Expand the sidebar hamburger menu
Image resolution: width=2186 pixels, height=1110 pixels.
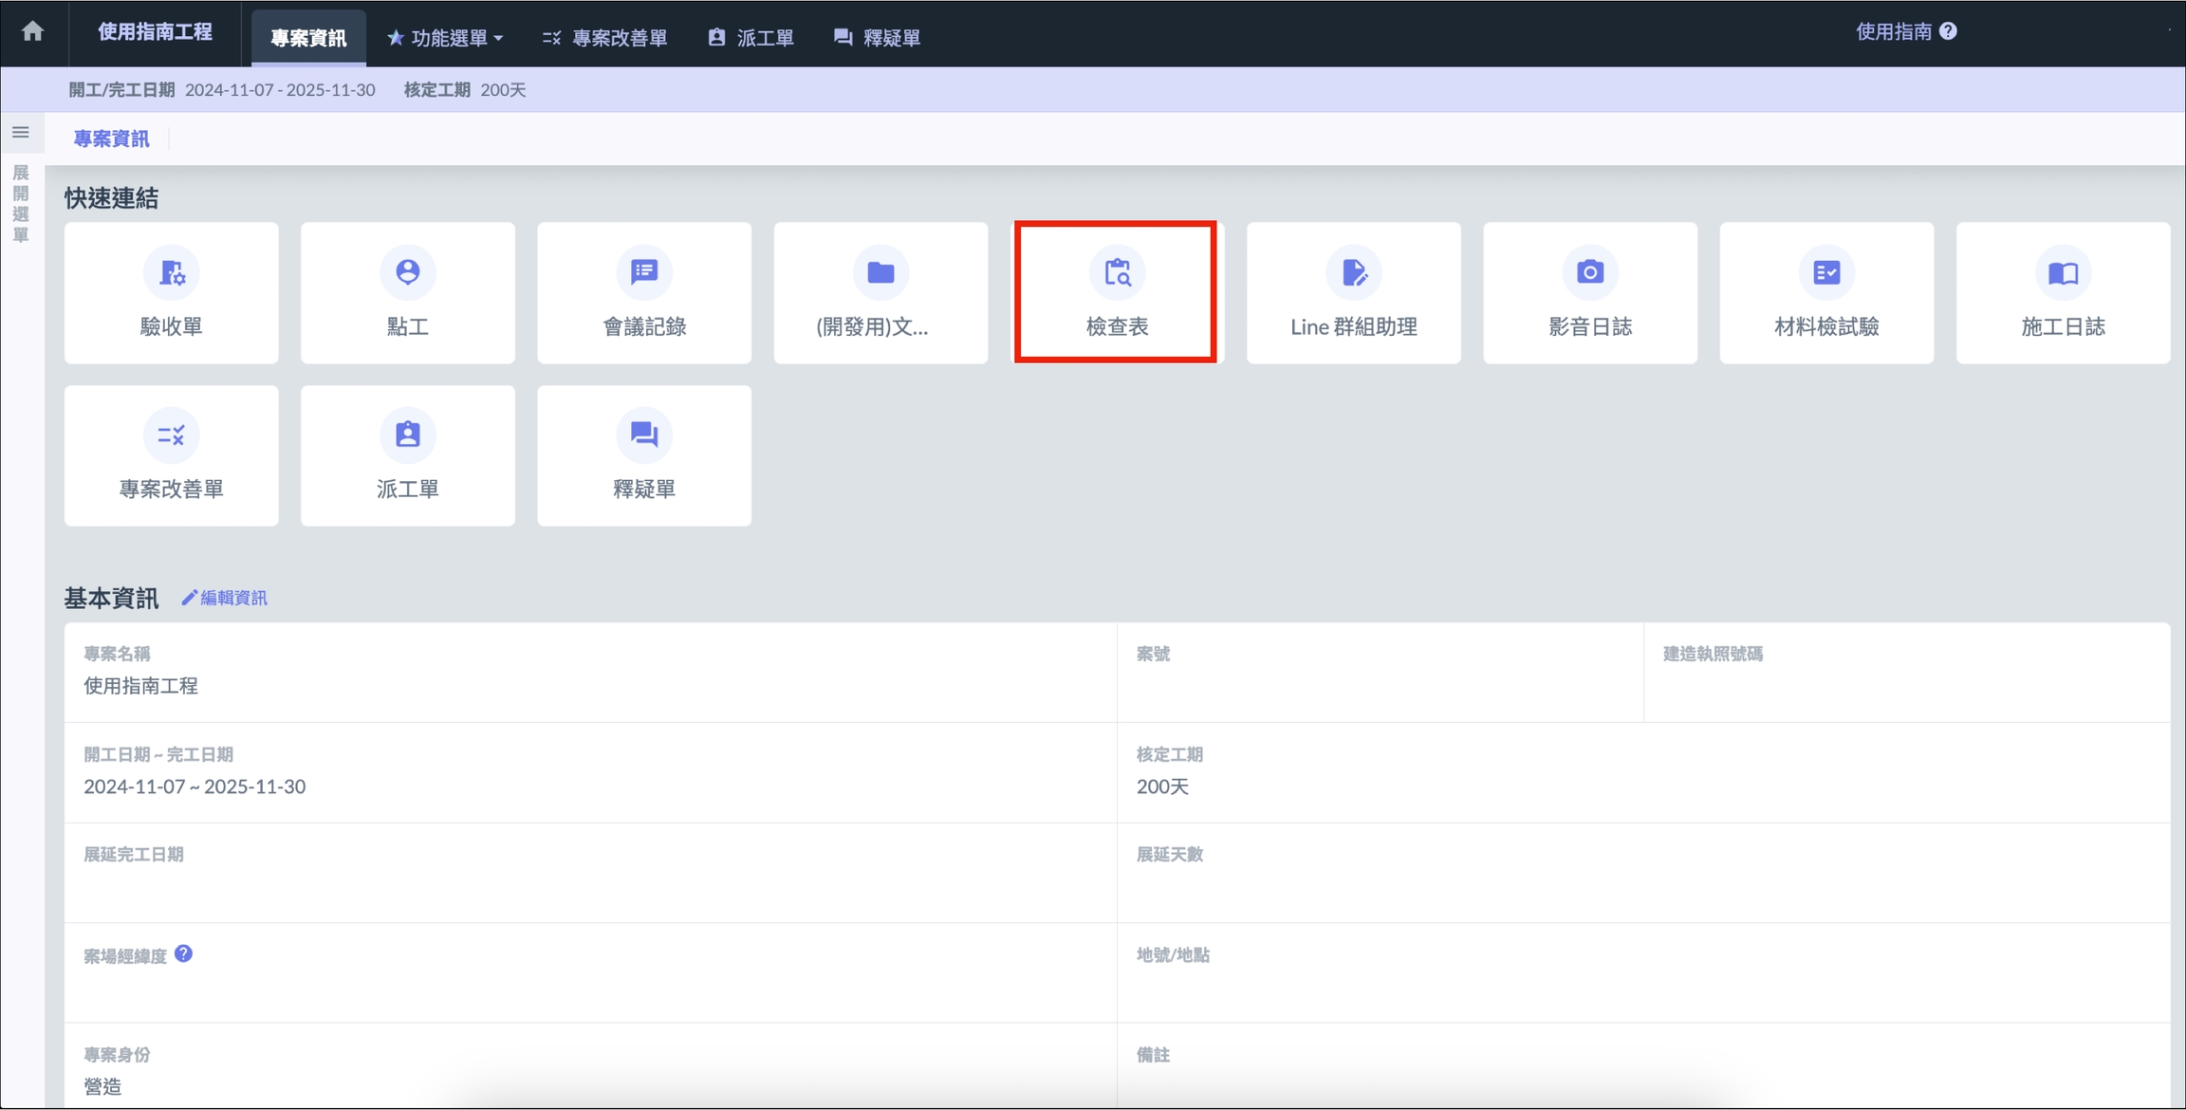(x=21, y=133)
